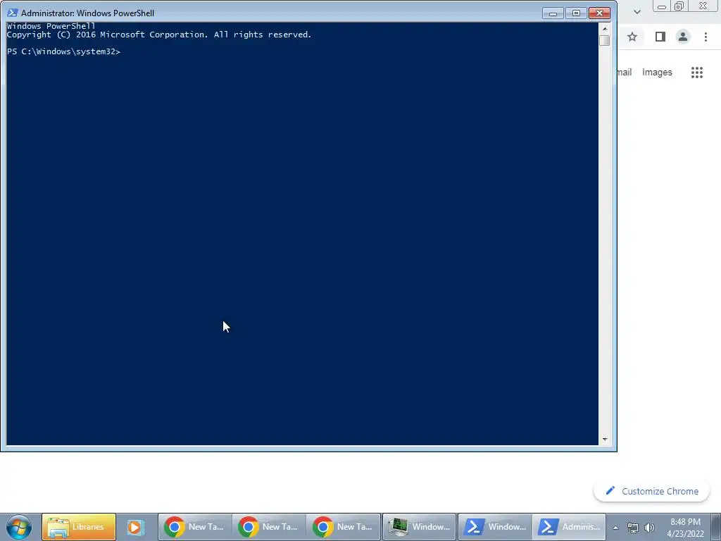Click the PowerShell scrollbar down arrow

[x=605, y=440]
